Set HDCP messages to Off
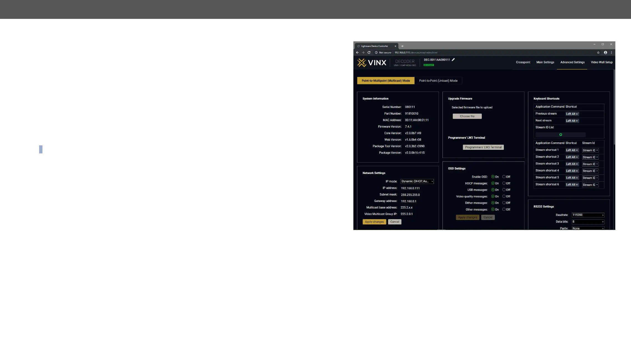Viewport: 631px width, 354px height. [504, 183]
